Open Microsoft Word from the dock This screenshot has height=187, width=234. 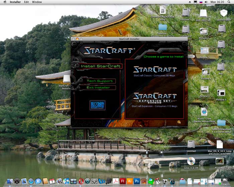pyautogui.click(x=102, y=181)
